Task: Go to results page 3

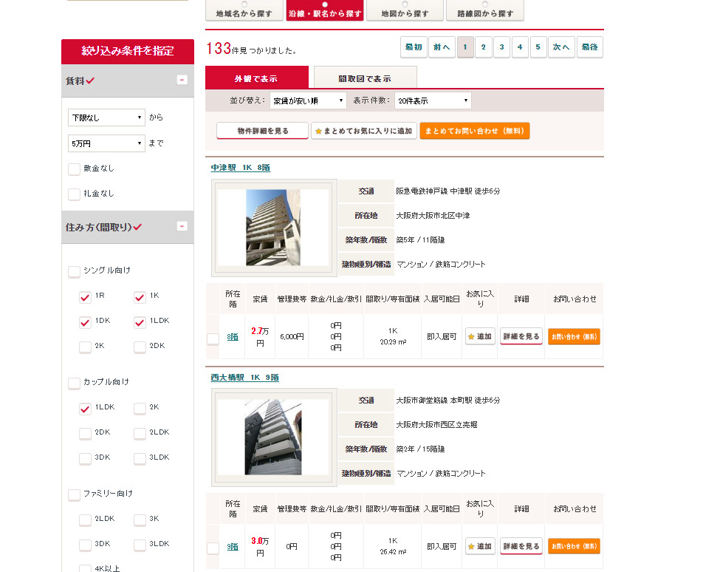Action: tap(501, 47)
